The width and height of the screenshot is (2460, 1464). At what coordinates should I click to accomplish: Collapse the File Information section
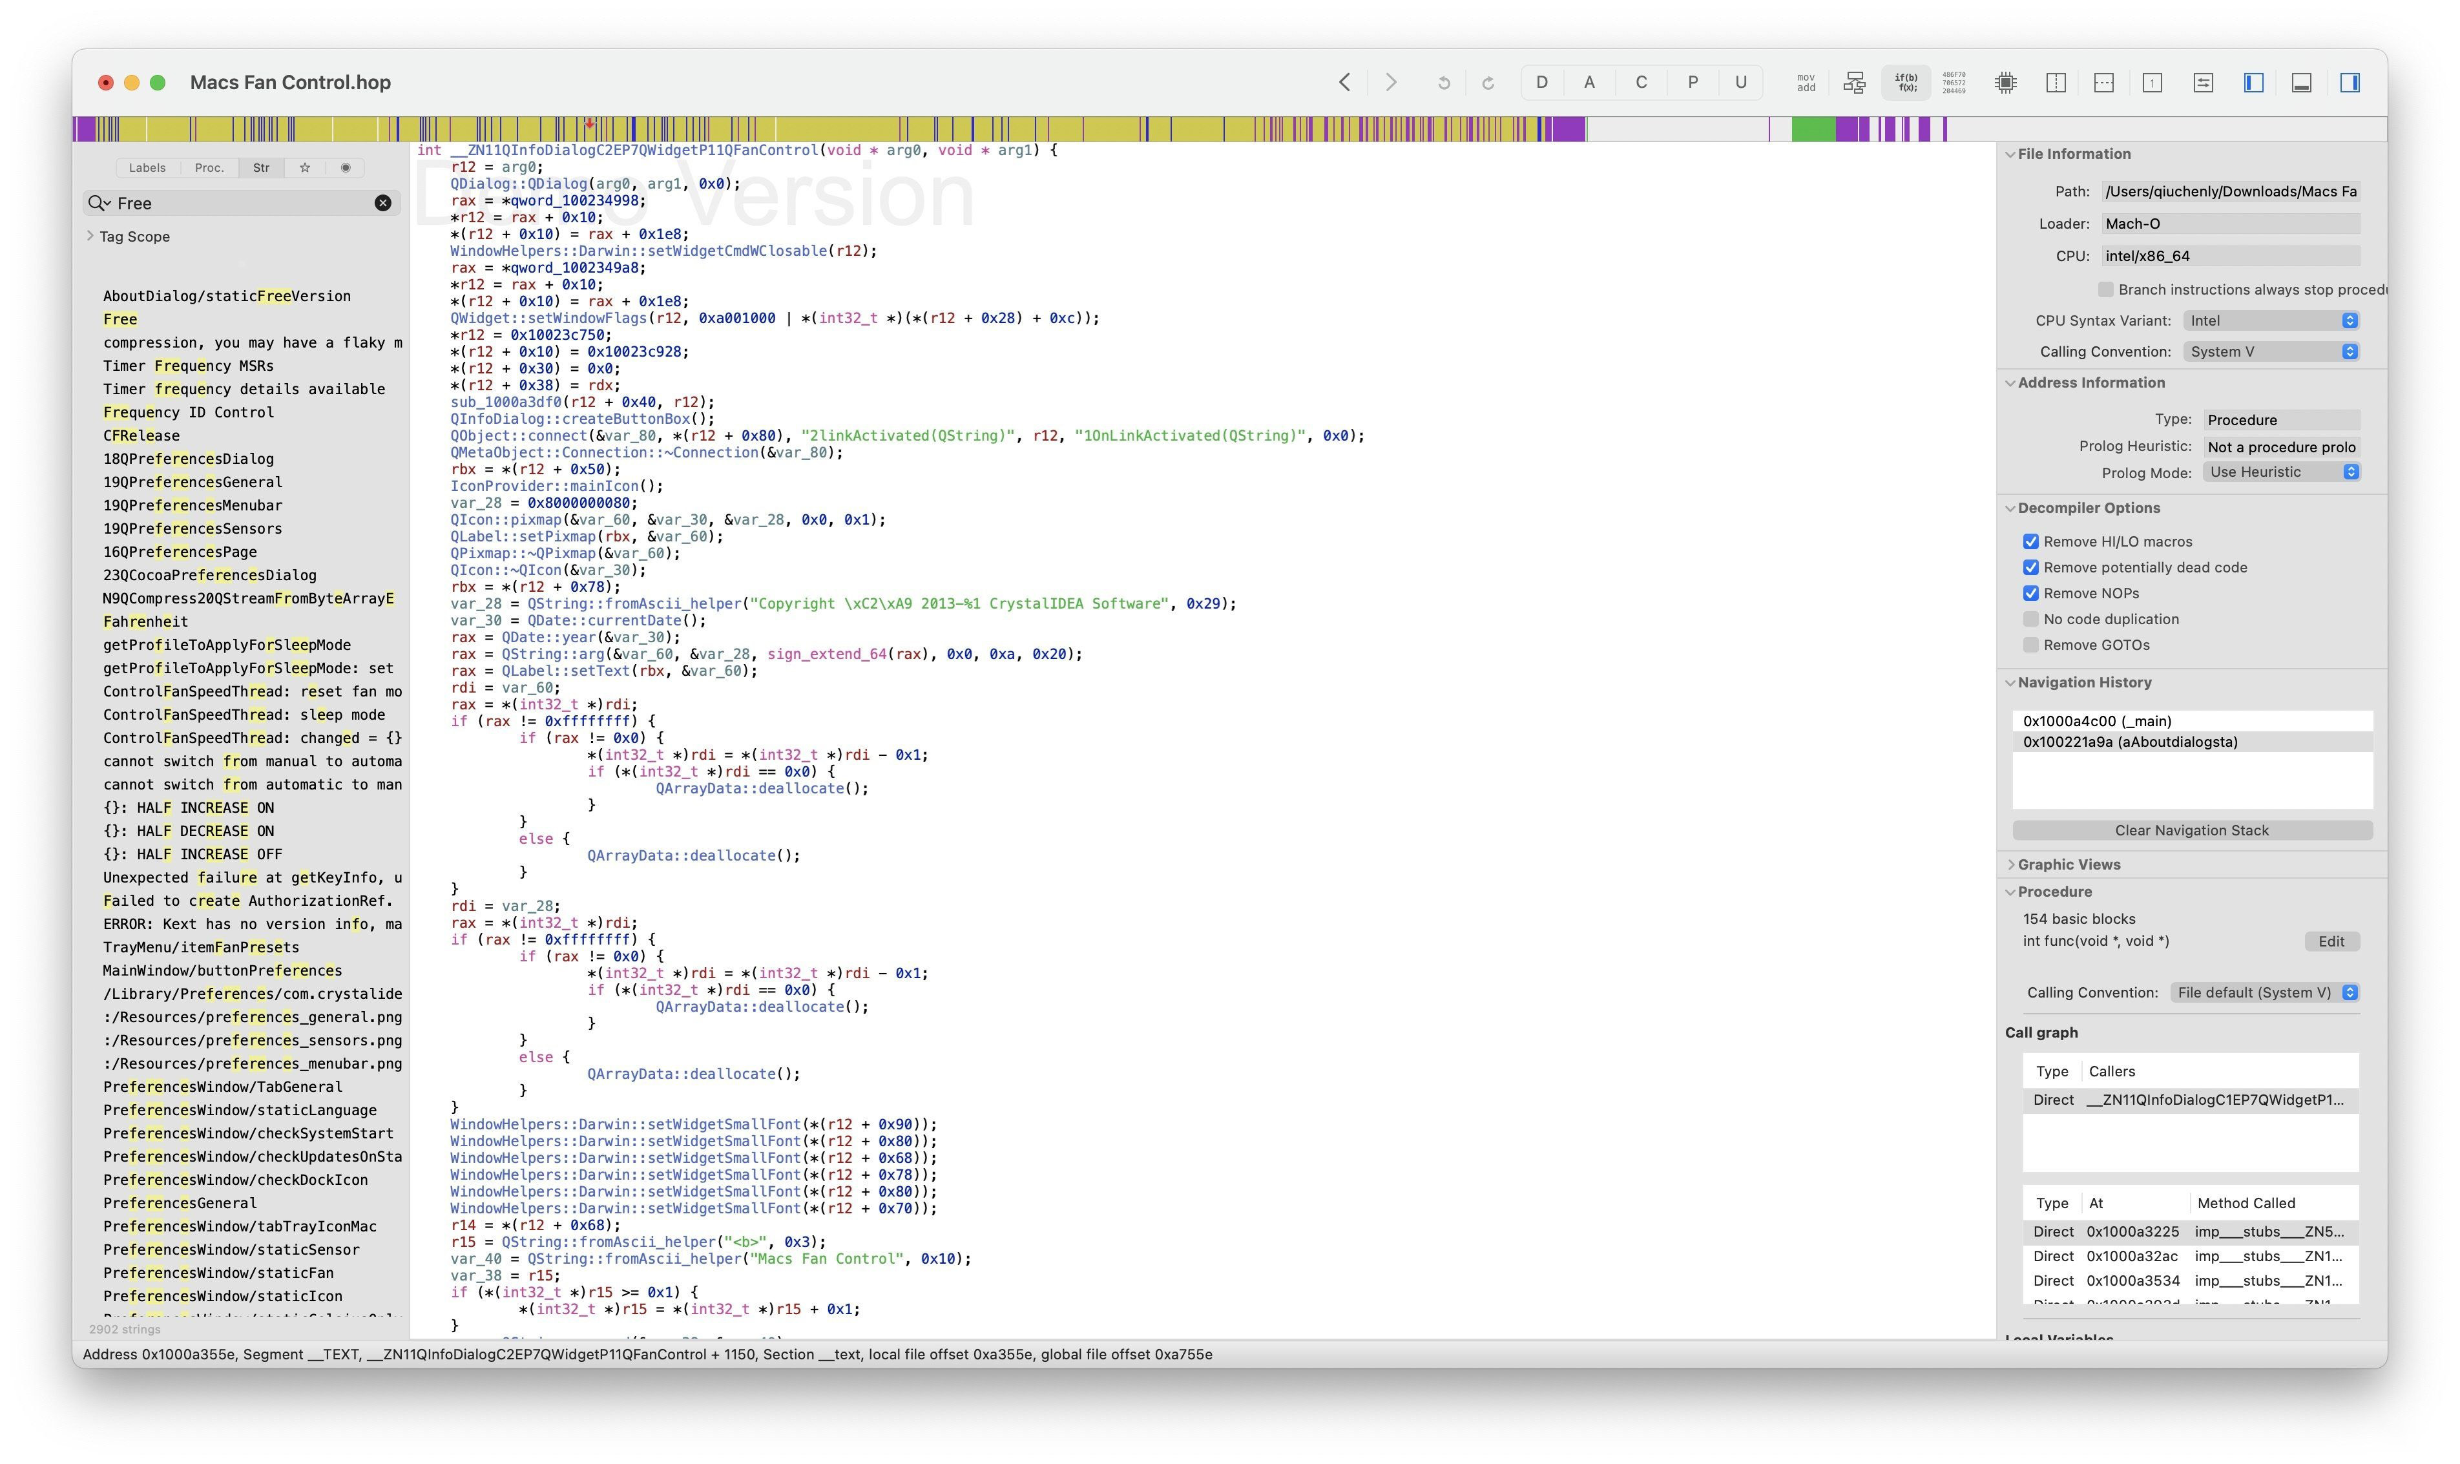coord(2010,154)
